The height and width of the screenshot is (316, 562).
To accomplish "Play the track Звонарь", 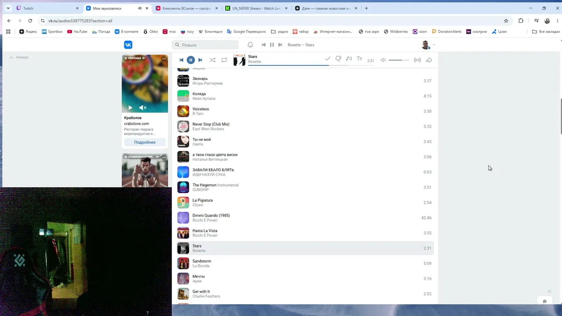I will [305, 81].
